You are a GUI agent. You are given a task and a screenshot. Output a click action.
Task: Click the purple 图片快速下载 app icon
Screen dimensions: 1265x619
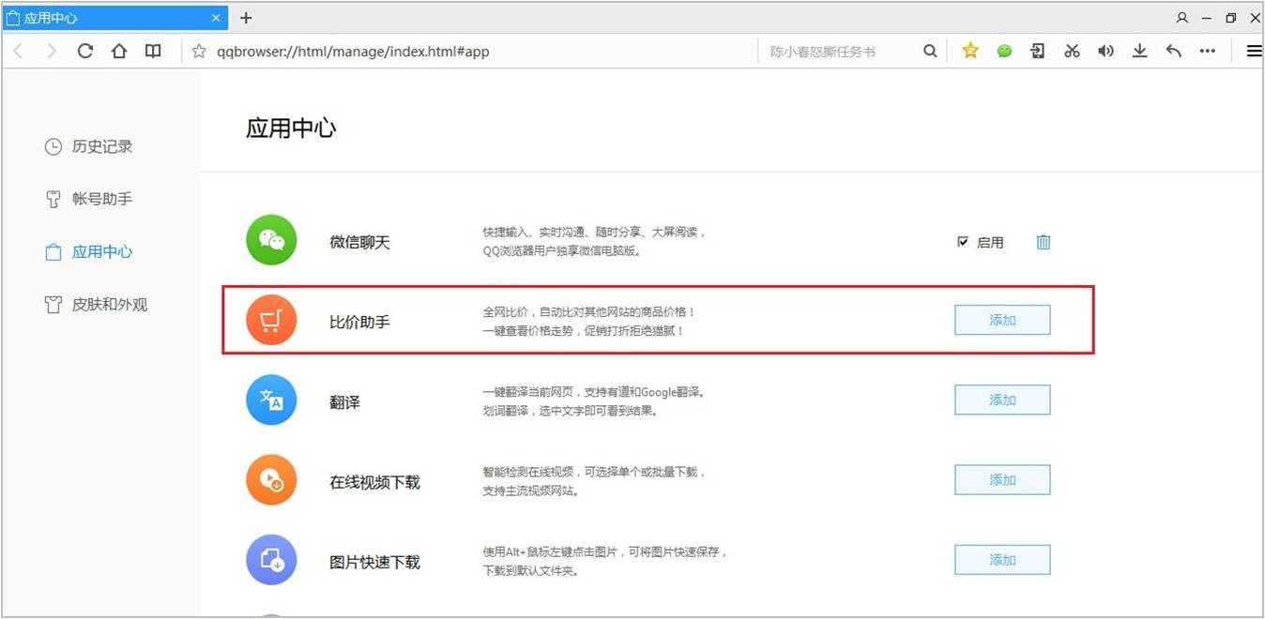click(x=271, y=560)
